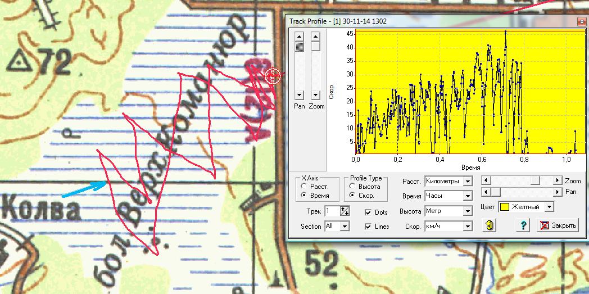Click horizontal Pan slider left arrow
589x294 pixels.
pos(487,192)
